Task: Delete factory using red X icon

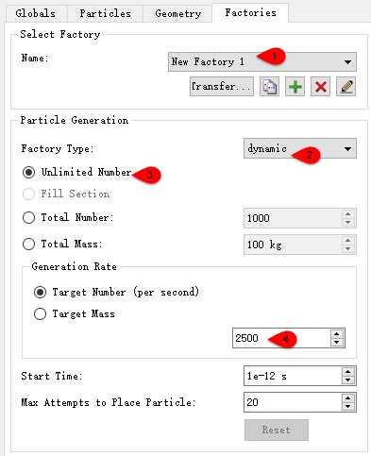Action: pyautogui.click(x=320, y=87)
